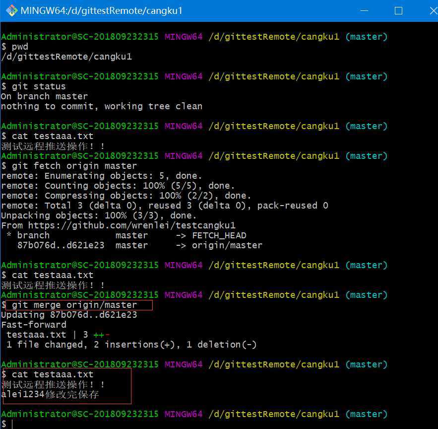The height and width of the screenshot is (429, 438).
Task: Click the '$ git merge origin/master' command
Action: (69, 305)
